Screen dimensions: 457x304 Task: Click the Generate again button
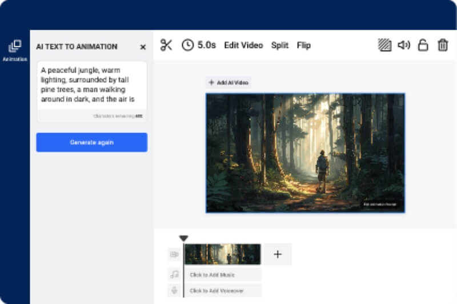point(92,142)
